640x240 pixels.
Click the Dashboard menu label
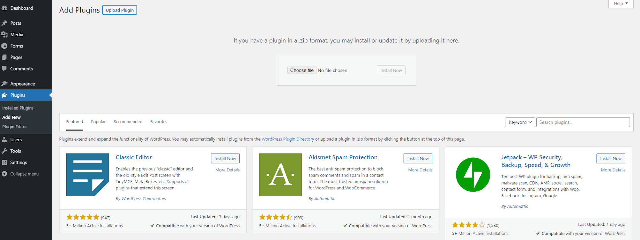tap(21, 8)
